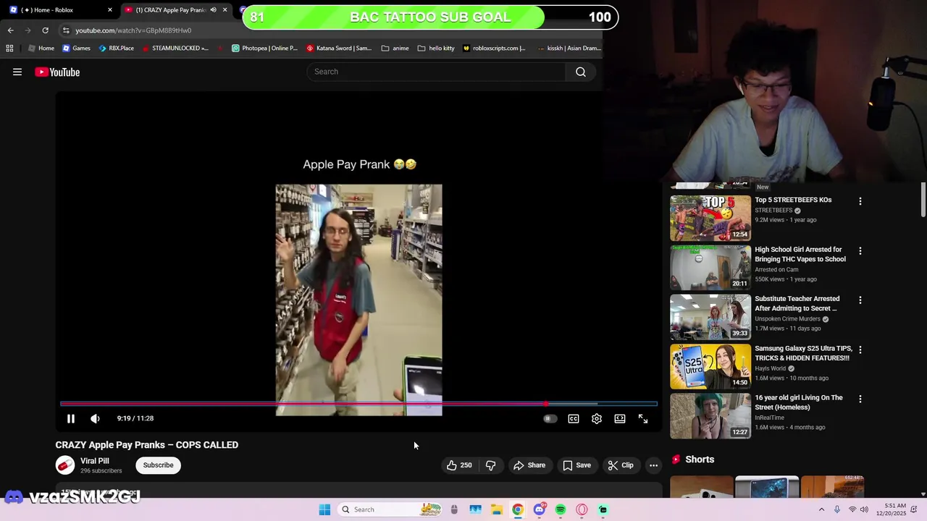The width and height of the screenshot is (927, 521).
Task: Seek using the red video progress bar
Action: pyautogui.click(x=358, y=404)
